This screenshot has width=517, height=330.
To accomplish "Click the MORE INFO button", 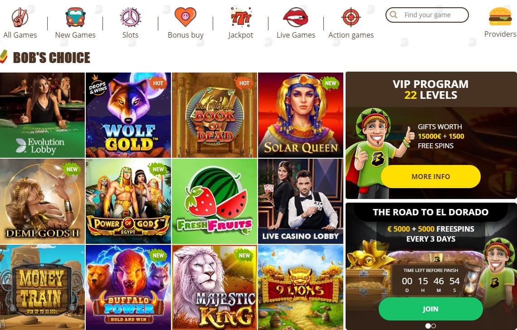I will (x=431, y=176).
